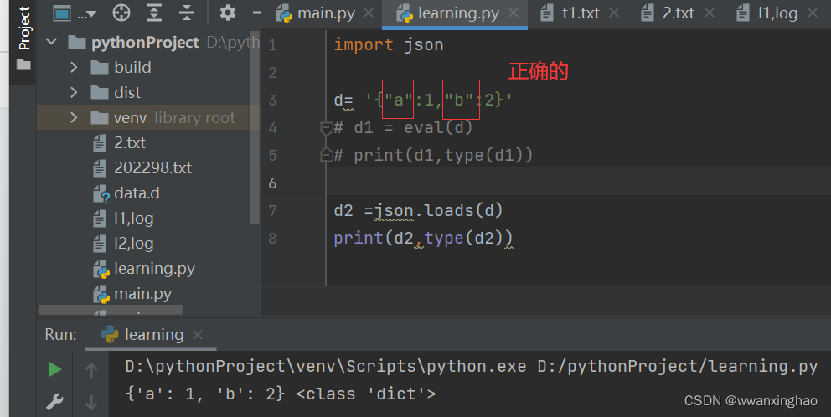Close the learning.py tab
The height and width of the screenshot is (417, 831).
pyautogui.click(x=514, y=13)
